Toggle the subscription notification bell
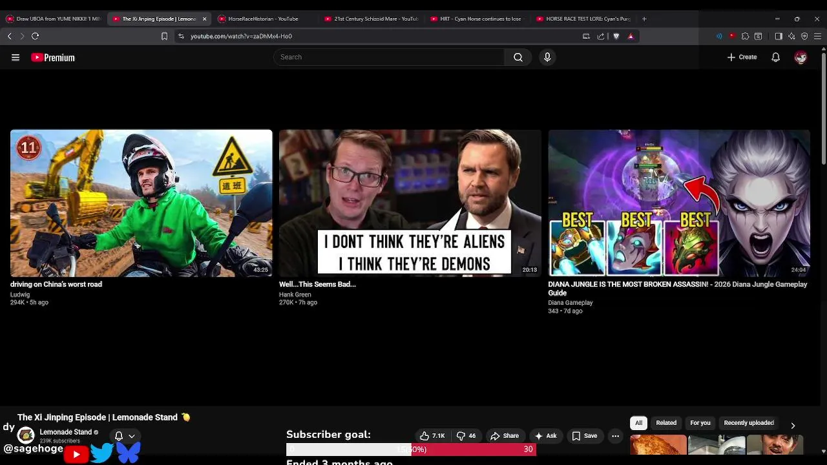 pyautogui.click(x=119, y=436)
